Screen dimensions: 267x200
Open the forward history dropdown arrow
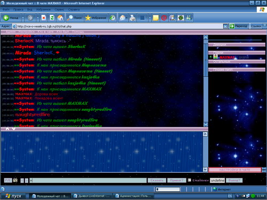[37, 18]
